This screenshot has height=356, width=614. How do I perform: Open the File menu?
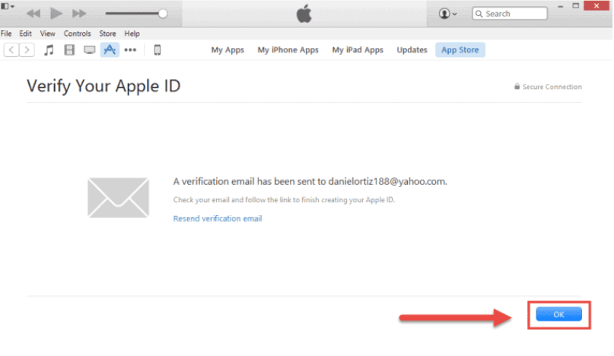(x=6, y=33)
